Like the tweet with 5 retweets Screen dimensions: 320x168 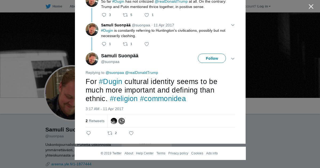149,15
